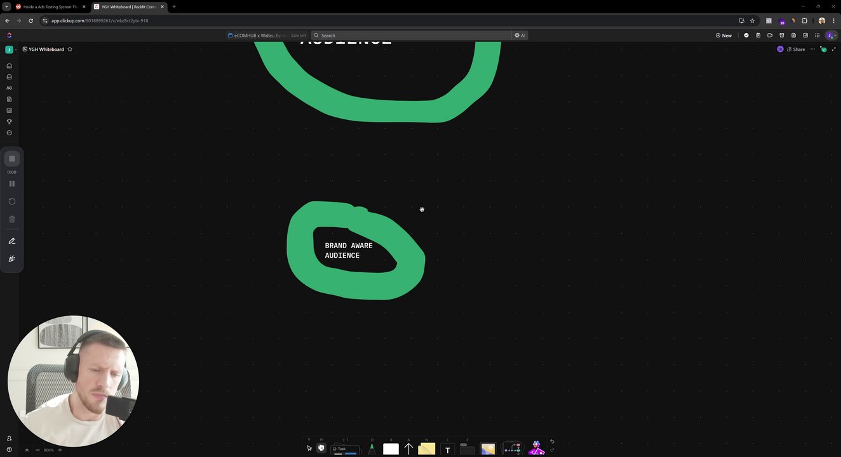Viewport: 841px width, 457px height.
Task: Open the apps grid menu
Action: point(817,36)
